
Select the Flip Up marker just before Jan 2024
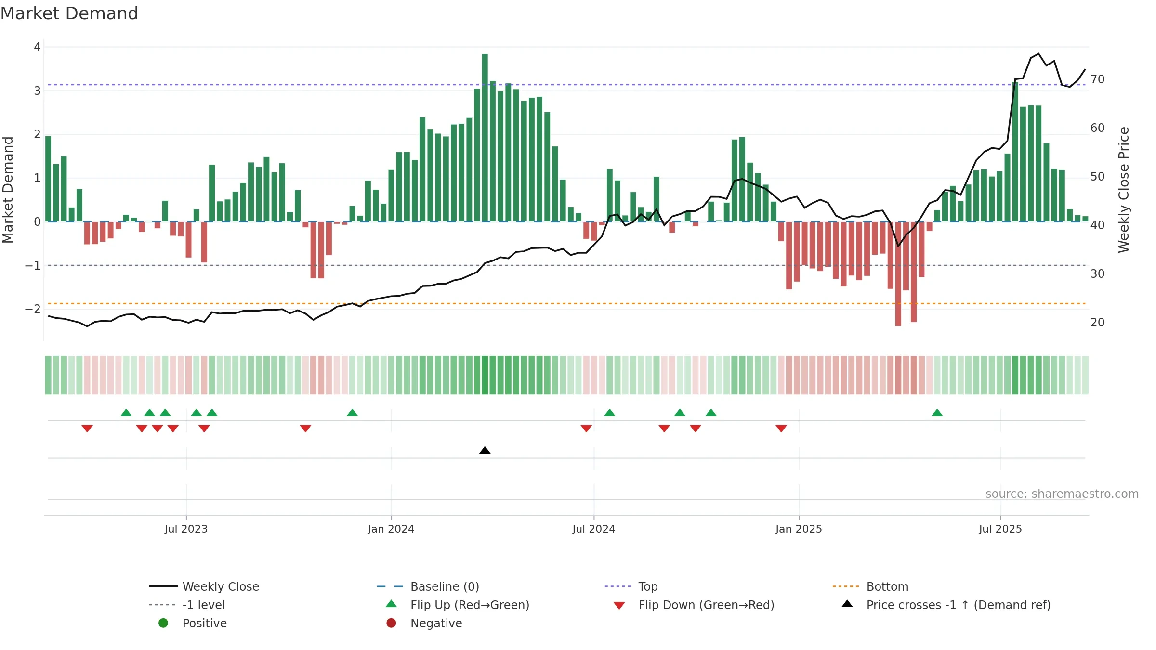(x=352, y=413)
